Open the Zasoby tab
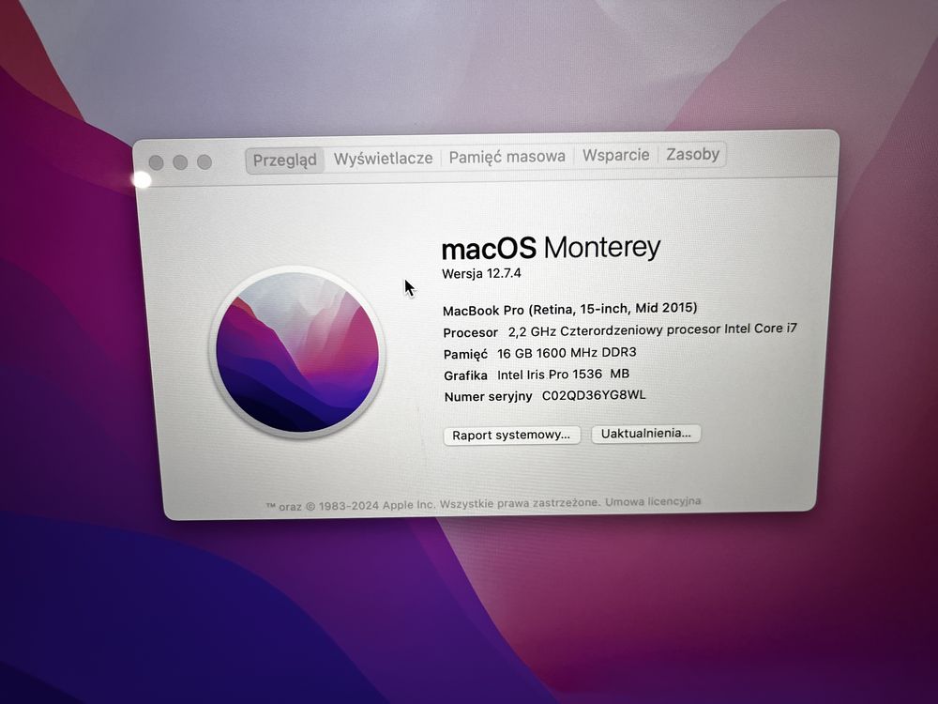 (693, 155)
